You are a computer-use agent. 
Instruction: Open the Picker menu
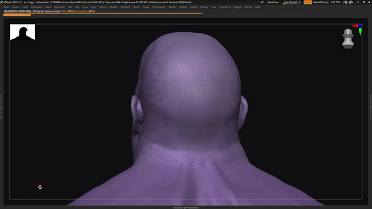click(146, 7)
